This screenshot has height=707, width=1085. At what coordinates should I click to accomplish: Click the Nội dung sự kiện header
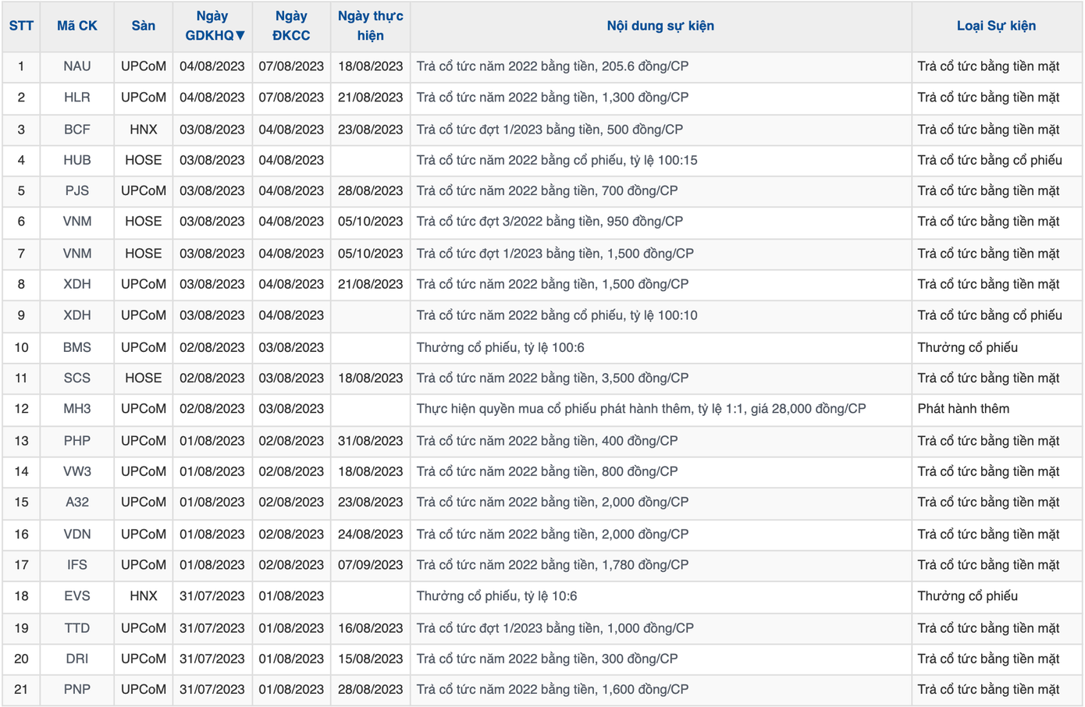(660, 26)
